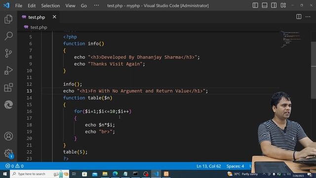Screen dimensions: 316x178
Task: Open File Explorer from taskbar
Action: 105,174
